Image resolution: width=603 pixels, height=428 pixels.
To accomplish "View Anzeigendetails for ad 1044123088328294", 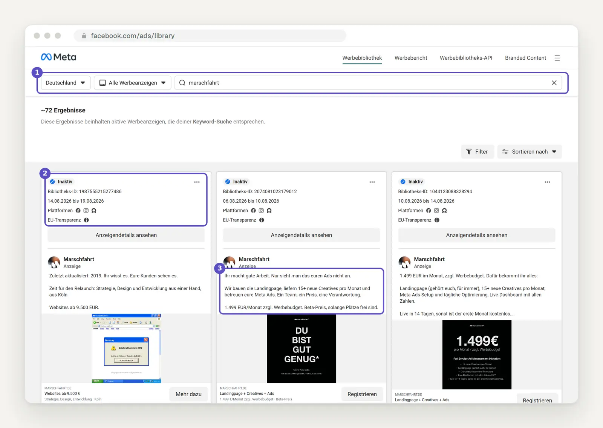I will (x=477, y=235).
